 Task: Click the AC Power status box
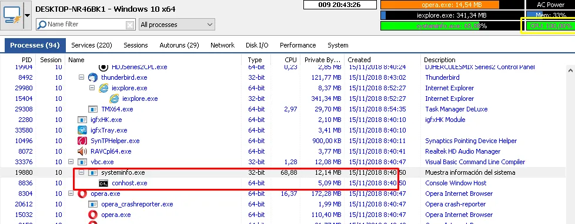[550, 5]
